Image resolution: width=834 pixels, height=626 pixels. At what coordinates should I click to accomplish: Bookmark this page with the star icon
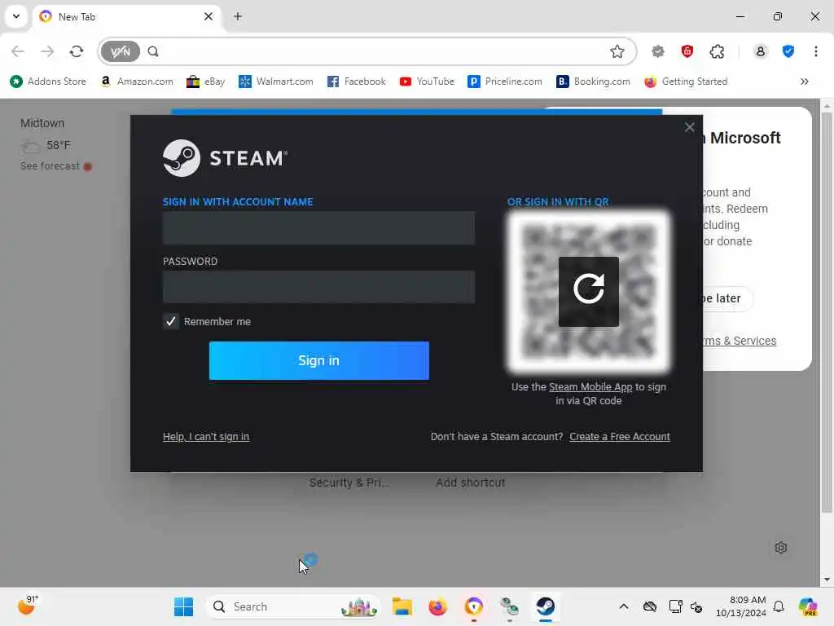tap(617, 51)
